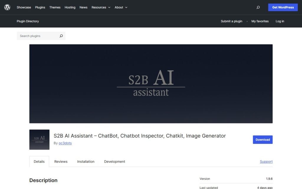The height and width of the screenshot is (189, 302).
Task: Open the News menu item
Action: click(83, 7)
